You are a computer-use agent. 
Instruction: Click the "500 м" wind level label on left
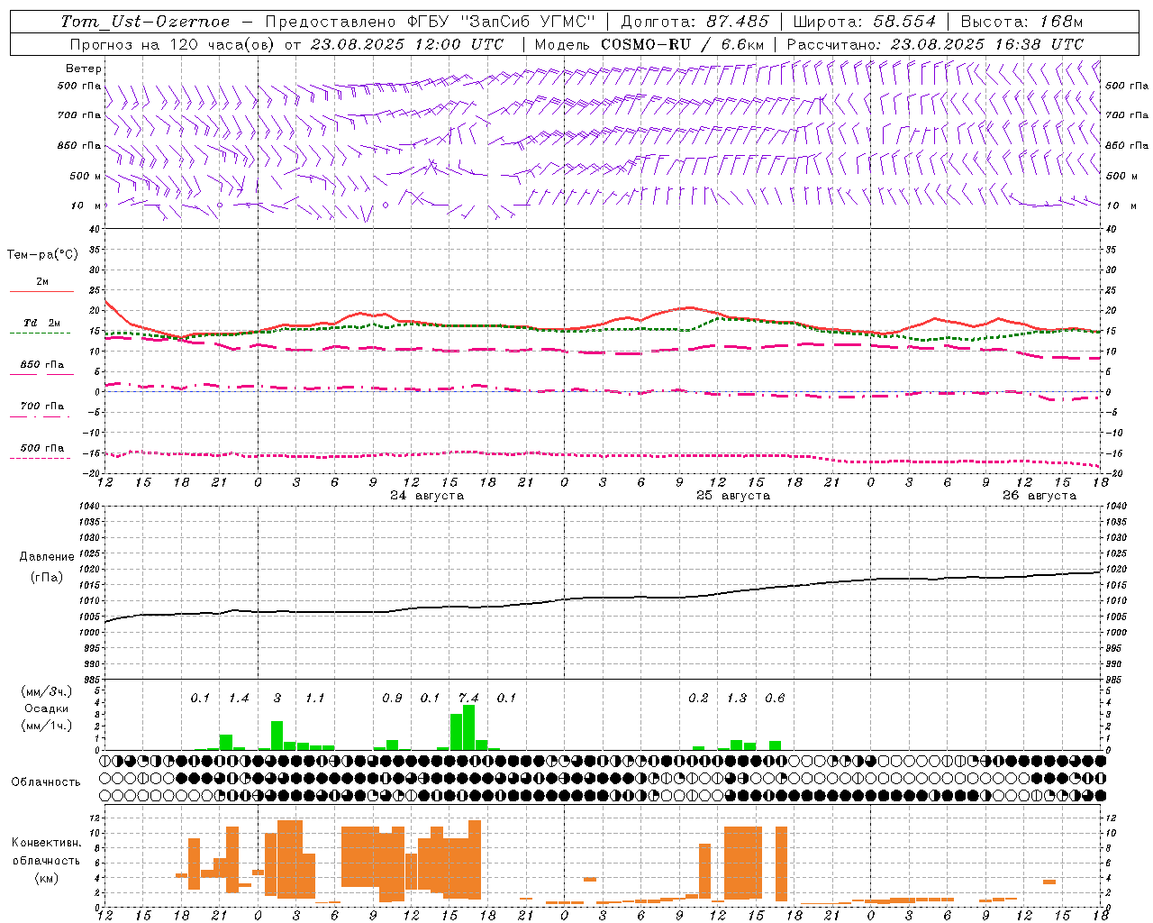tap(86, 176)
